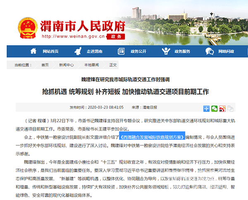Screen dimensions: 248x200
Task: Click the copy link icon
Action: click(x=230, y=108)
